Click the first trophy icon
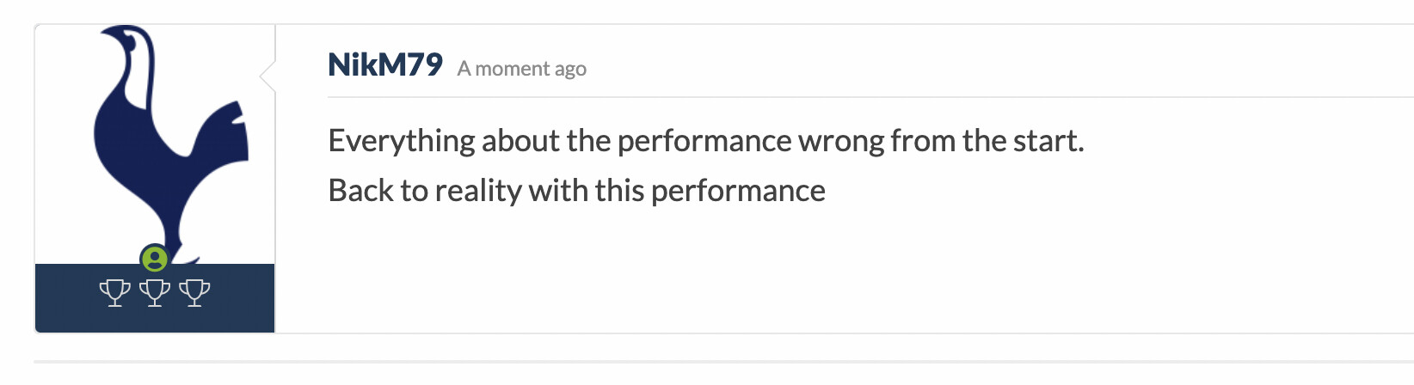Viewport: 1414px width, 385px height. tap(114, 293)
